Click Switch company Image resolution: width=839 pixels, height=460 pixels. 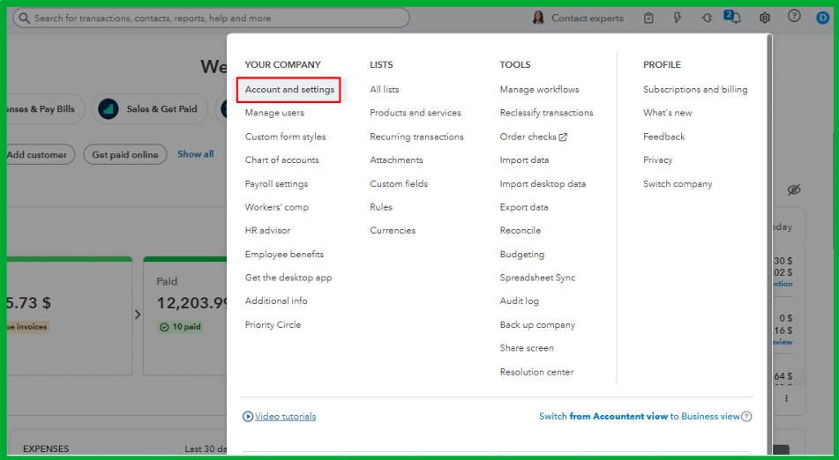pos(678,184)
